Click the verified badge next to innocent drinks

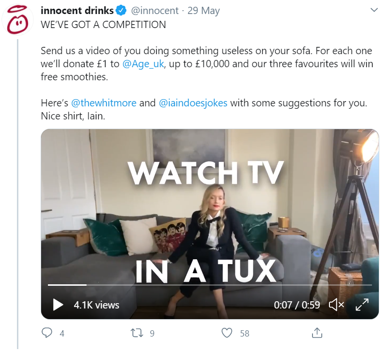tap(121, 11)
